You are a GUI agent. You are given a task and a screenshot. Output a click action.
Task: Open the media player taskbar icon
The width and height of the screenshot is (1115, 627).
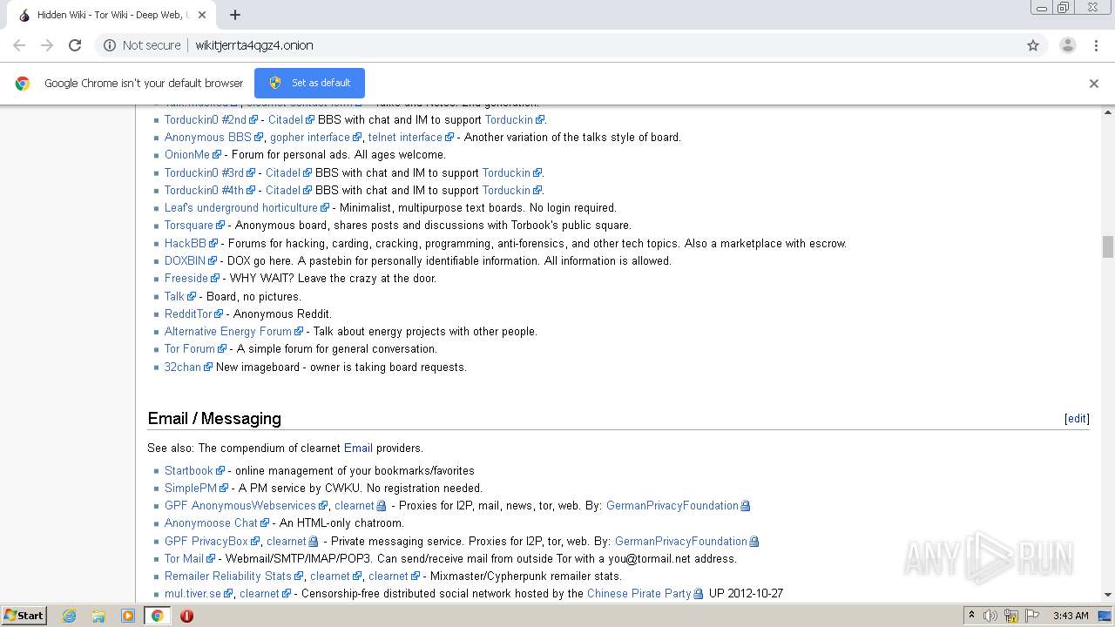pyautogui.click(x=128, y=616)
